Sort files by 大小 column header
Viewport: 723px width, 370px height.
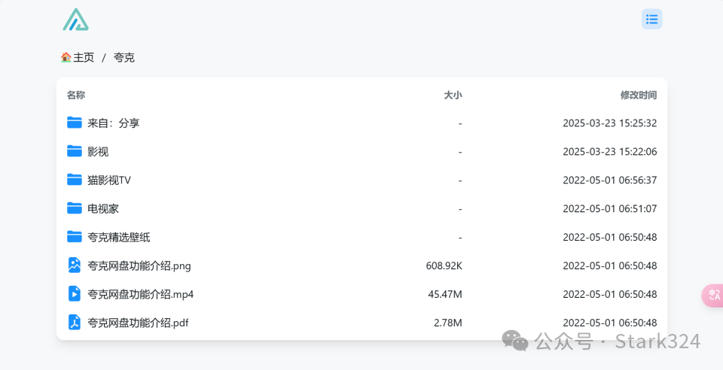click(453, 95)
